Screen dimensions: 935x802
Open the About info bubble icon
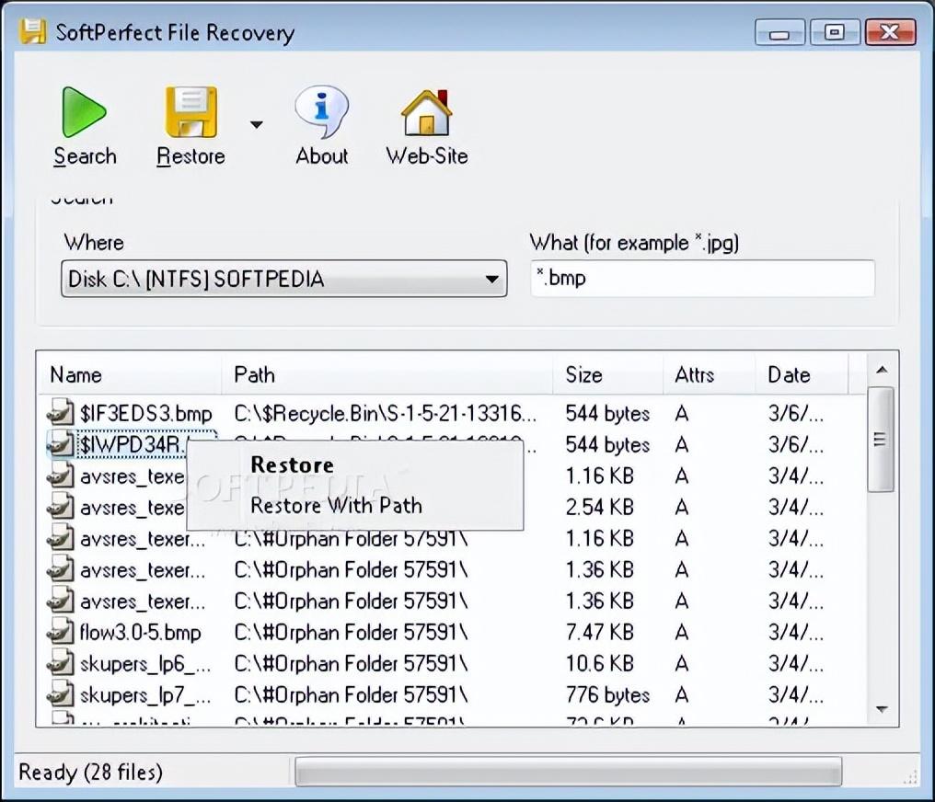321,112
